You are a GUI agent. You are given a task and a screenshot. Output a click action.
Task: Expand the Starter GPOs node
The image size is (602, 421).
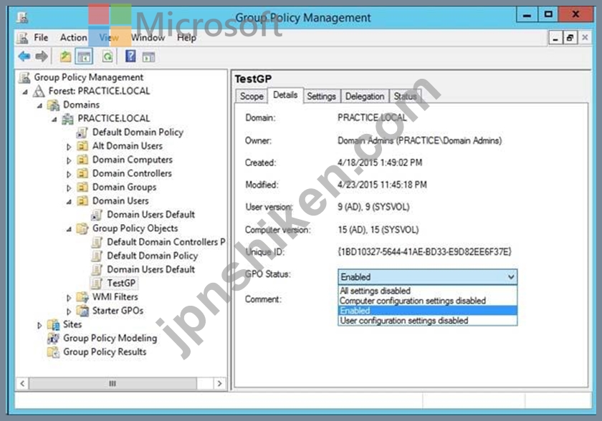tap(69, 311)
